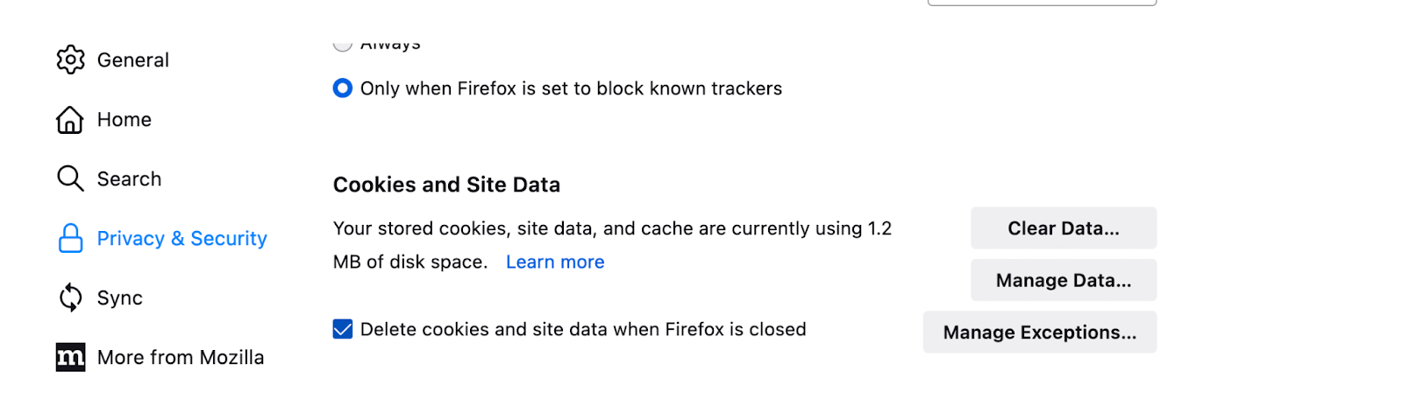
Task: Open the Sync label in sidebar
Action: [x=120, y=297]
